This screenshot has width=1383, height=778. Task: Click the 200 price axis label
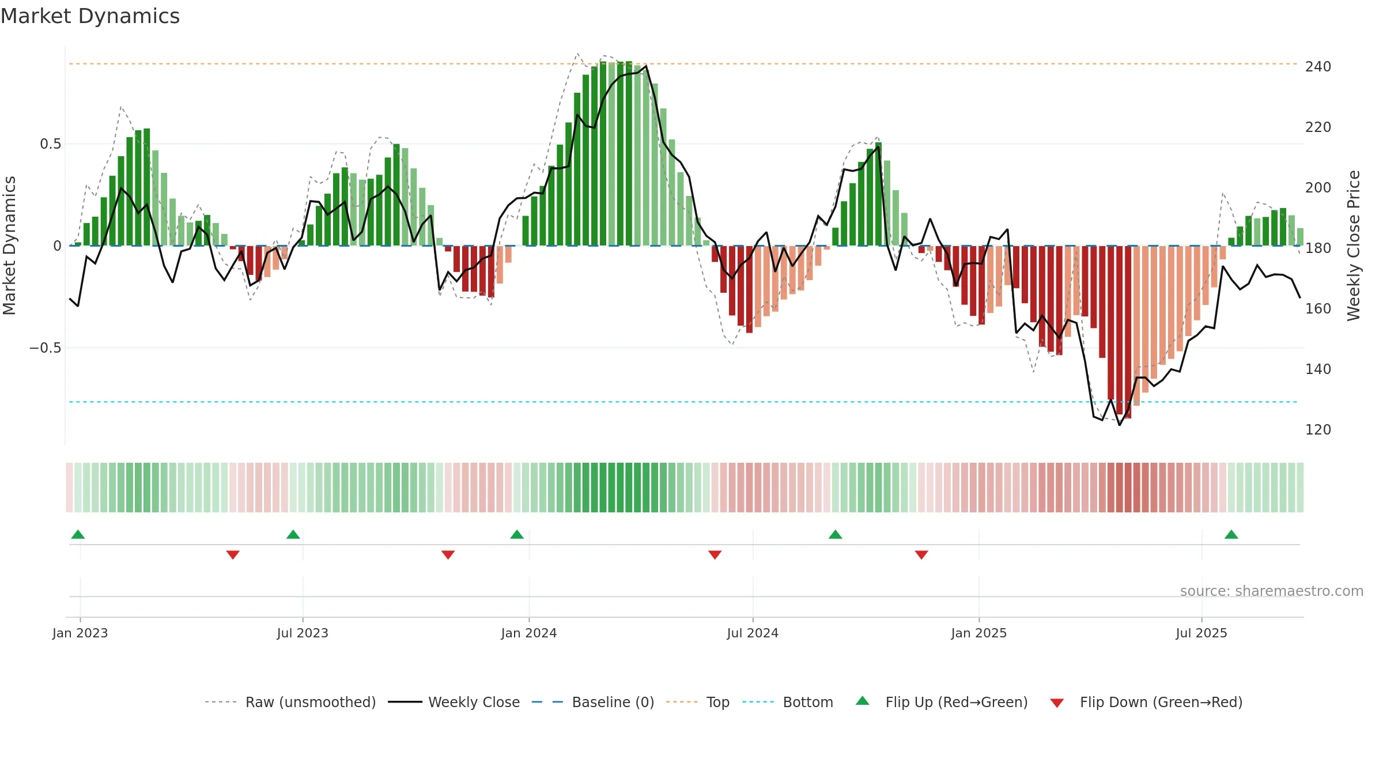pyautogui.click(x=1318, y=188)
